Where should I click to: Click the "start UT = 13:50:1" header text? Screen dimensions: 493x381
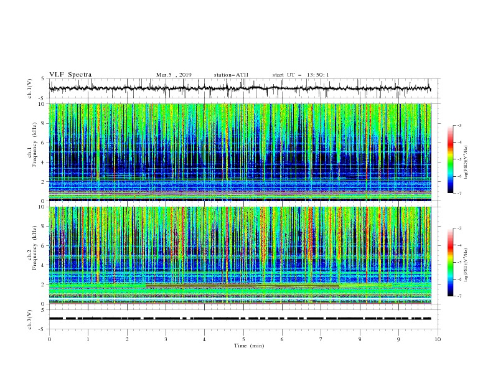tap(301, 75)
